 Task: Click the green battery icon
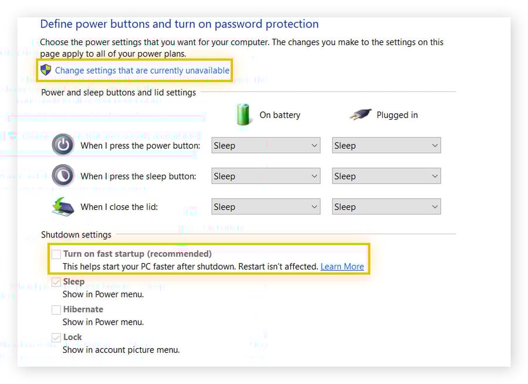pos(243,114)
